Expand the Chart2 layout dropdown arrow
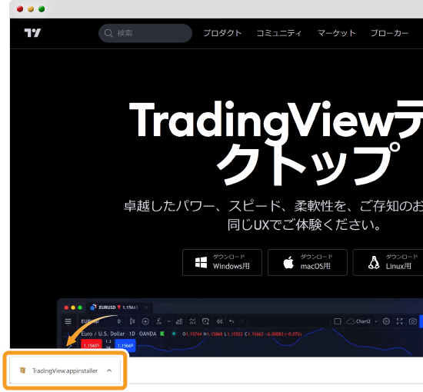 (x=376, y=321)
